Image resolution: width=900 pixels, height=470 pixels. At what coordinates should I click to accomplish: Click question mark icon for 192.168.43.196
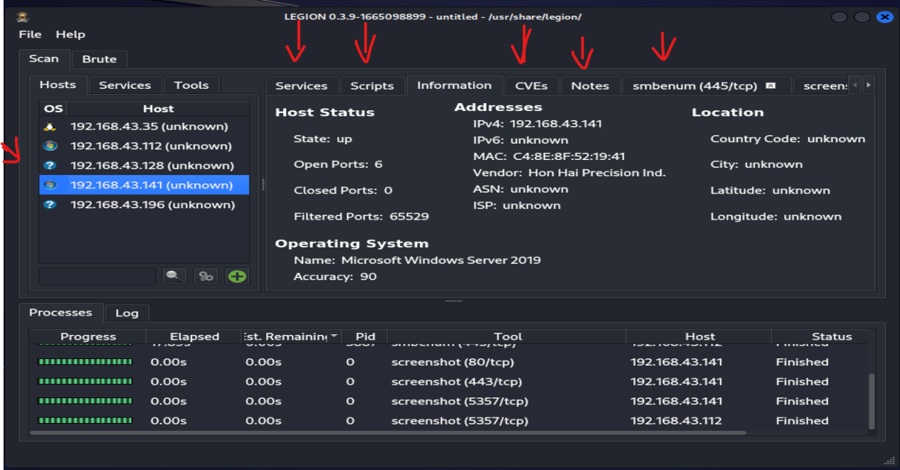(x=50, y=205)
